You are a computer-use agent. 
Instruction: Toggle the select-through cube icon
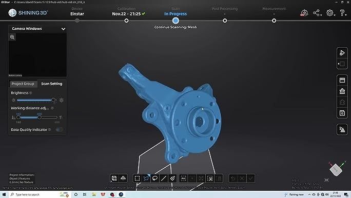coord(114,179)
